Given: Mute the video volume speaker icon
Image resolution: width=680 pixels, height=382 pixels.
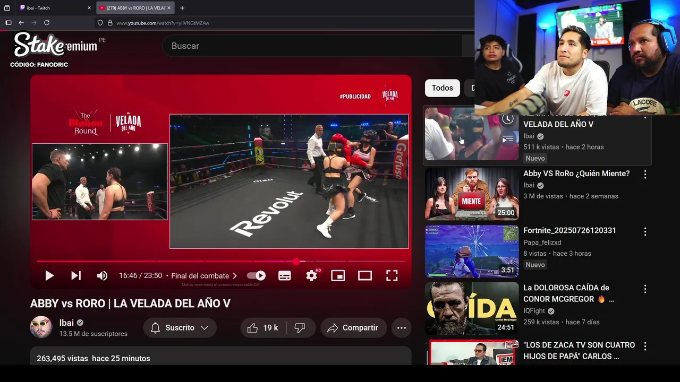Looking at the screenshot, I should point(102,275).
